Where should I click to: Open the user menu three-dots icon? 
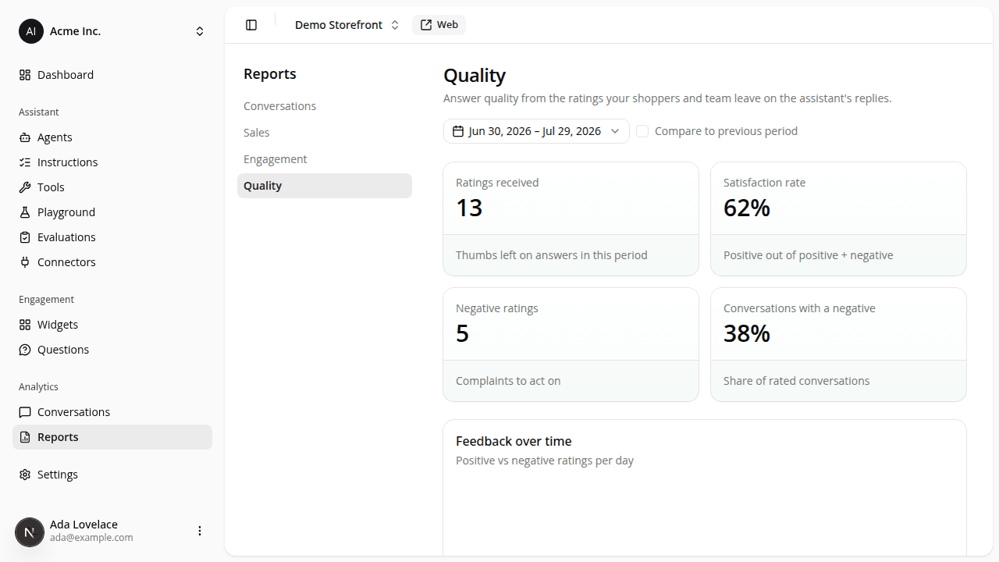200,531
